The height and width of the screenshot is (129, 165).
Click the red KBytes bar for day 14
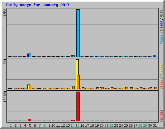pos(73,121)
